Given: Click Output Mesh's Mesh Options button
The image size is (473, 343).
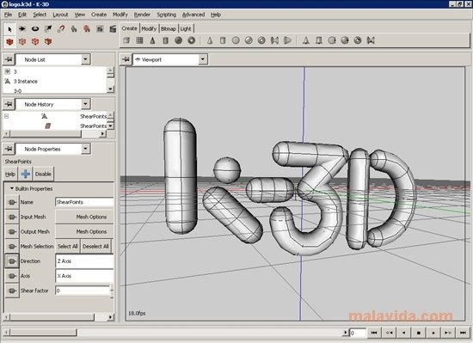Looking at the screenshot, I should click(84, 232).
